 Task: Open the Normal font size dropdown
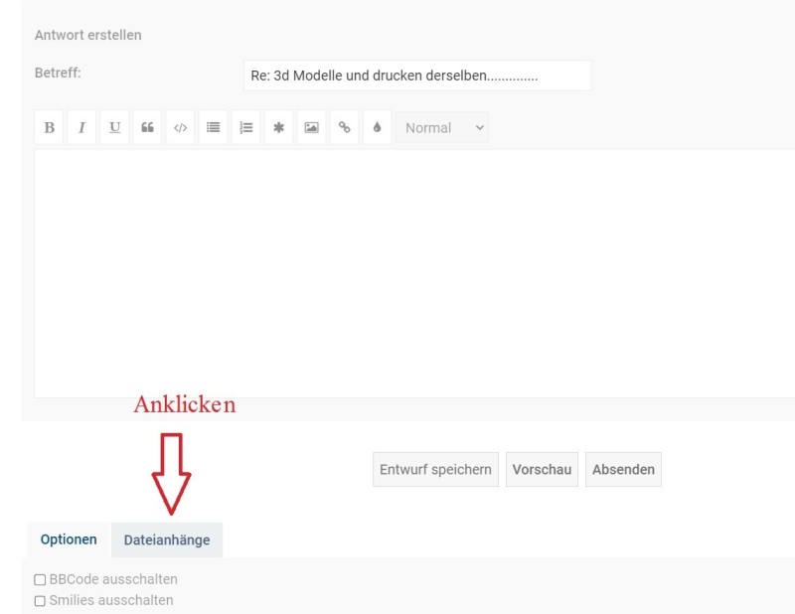pos(441,127)
